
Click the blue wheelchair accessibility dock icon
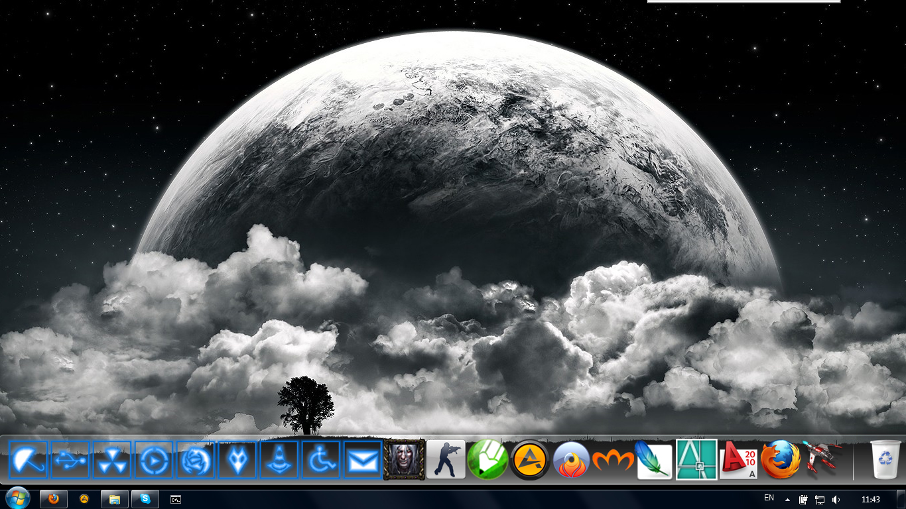pyautogui.click(x=321, y=460)
